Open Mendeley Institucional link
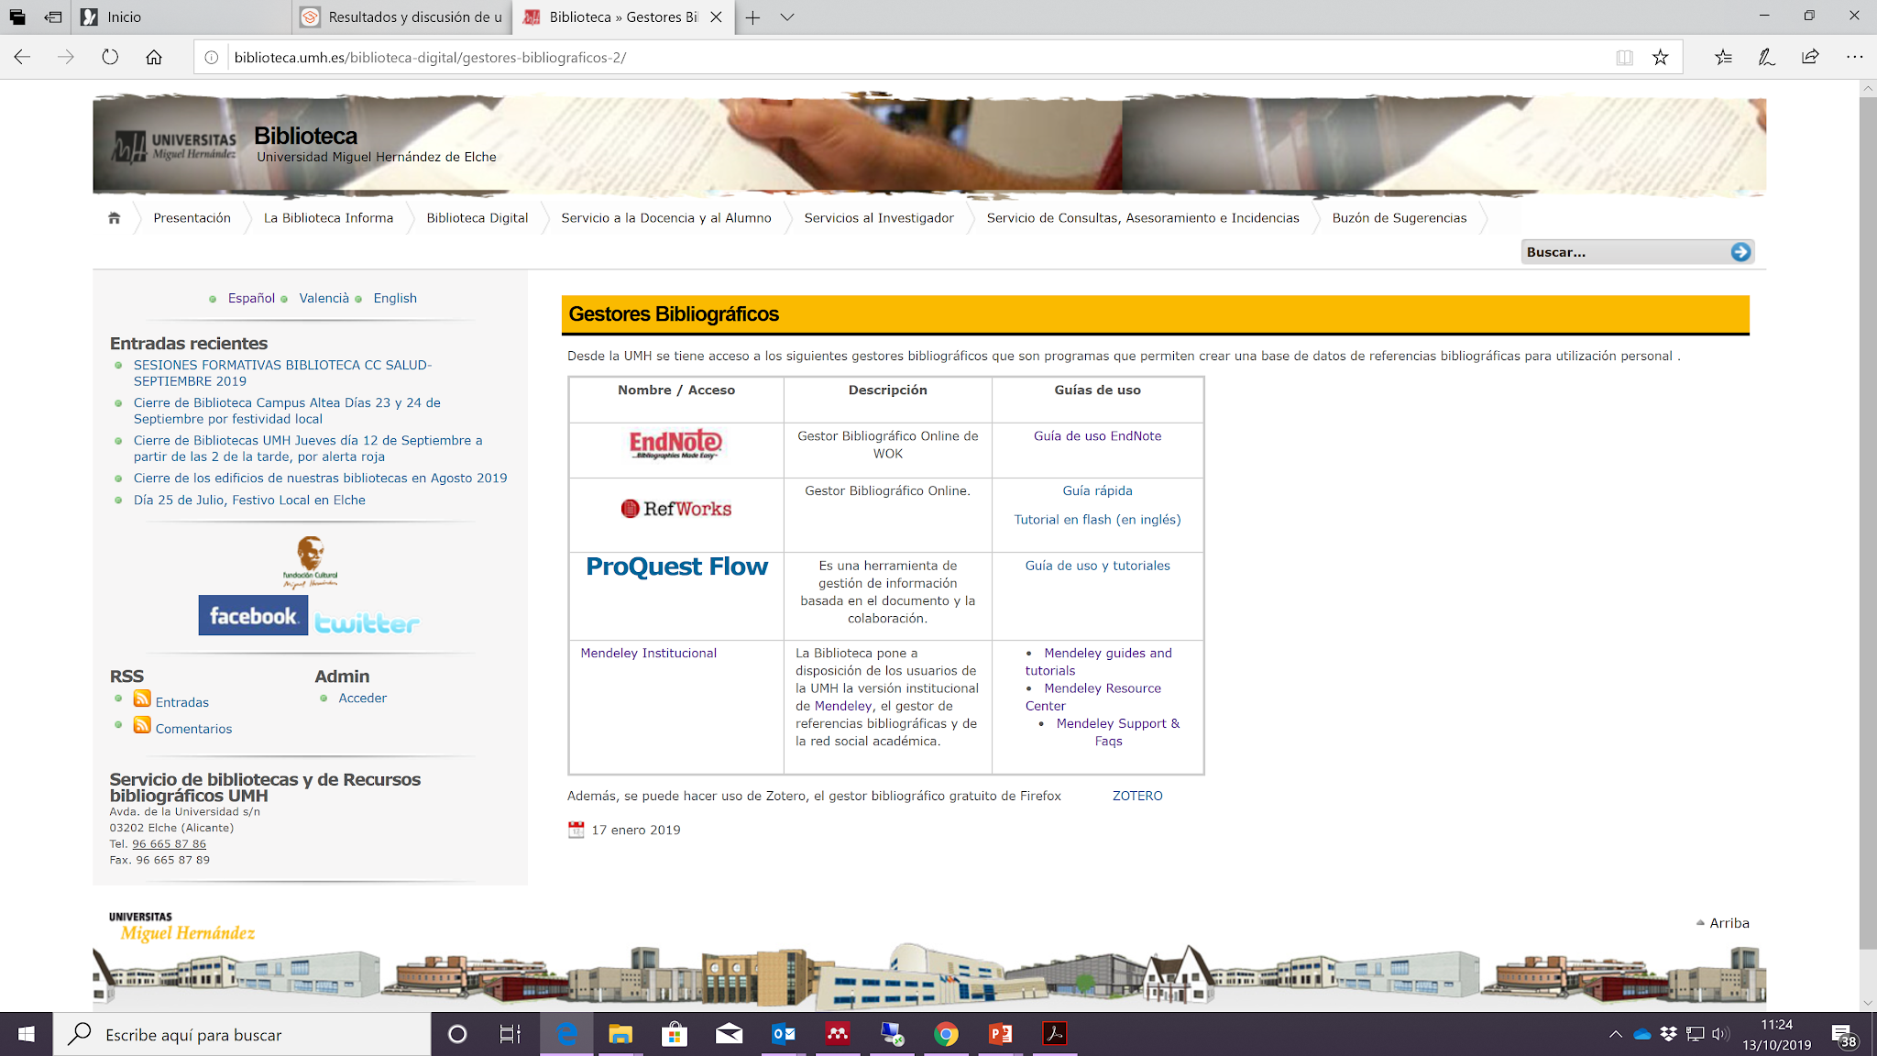 click(x=648, y=653)
